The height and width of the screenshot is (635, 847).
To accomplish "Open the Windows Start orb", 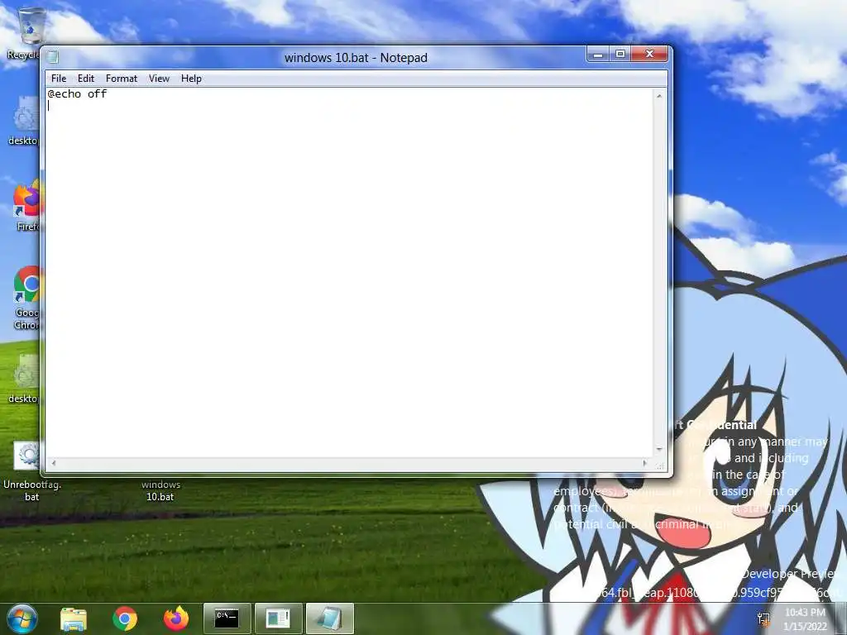I will click(22, 618).
